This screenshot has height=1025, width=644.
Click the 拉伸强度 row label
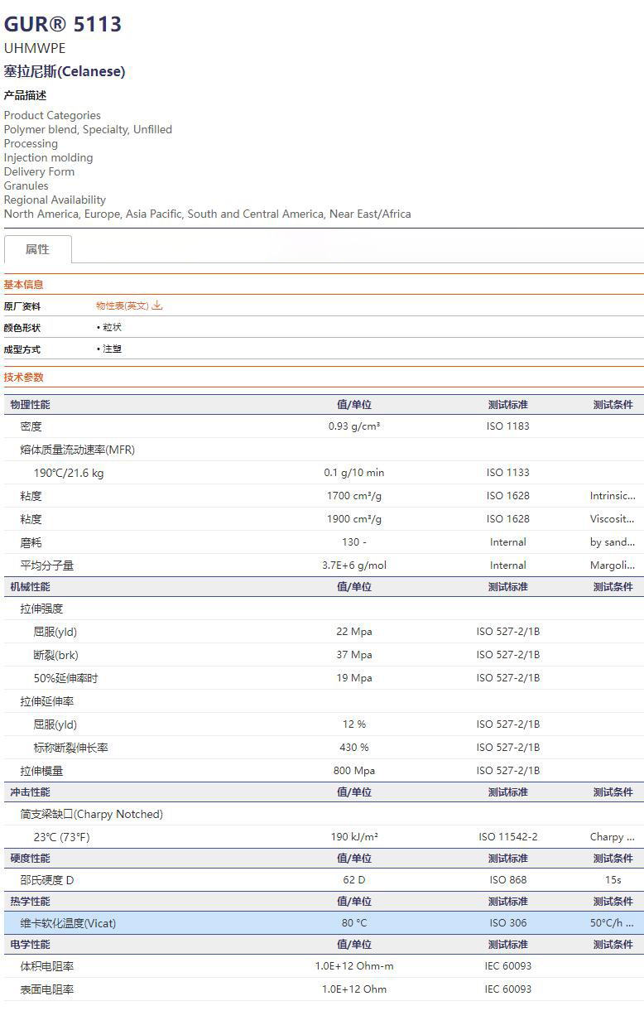coord(42,609)
